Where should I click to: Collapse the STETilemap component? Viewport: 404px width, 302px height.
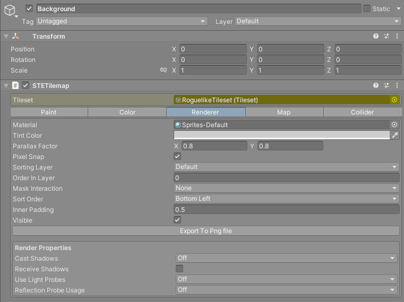coord(6,86)
